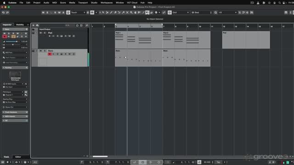This screenshot has height=165, width=294.
Task: Open the Workspaces menu
Action: tap(107, 3)
